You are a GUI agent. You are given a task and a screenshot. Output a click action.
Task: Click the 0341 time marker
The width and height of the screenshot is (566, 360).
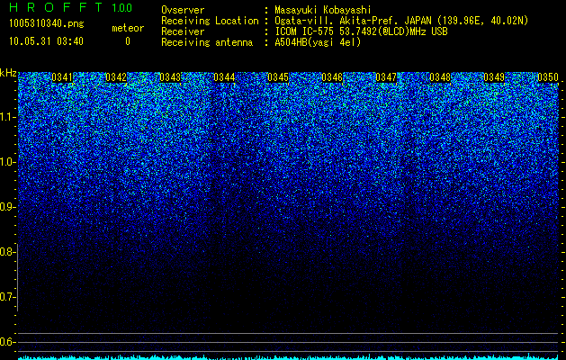tap(62, 77)
